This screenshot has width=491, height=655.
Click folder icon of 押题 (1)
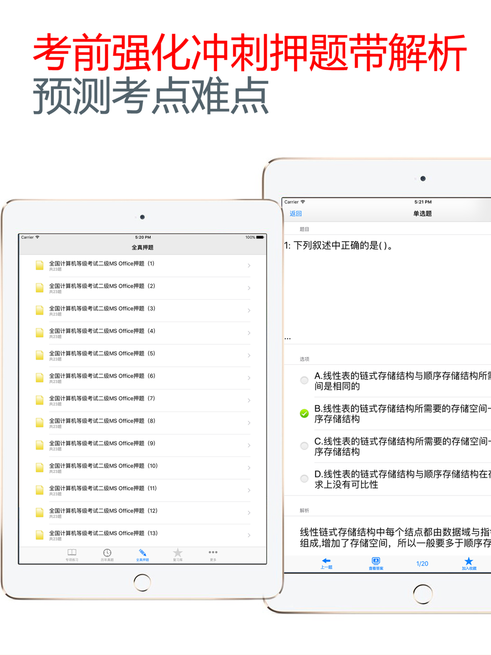(x=40, y=266)
